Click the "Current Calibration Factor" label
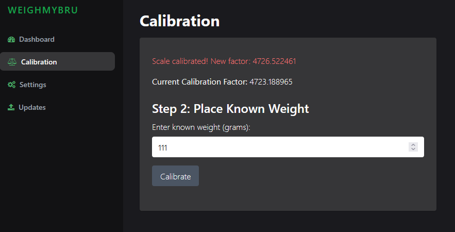 [199, 82]
